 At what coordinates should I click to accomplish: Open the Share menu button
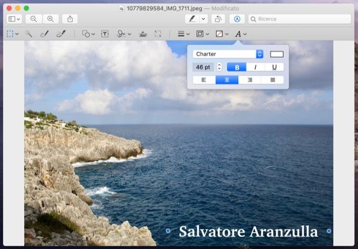[x=70, y=19]
